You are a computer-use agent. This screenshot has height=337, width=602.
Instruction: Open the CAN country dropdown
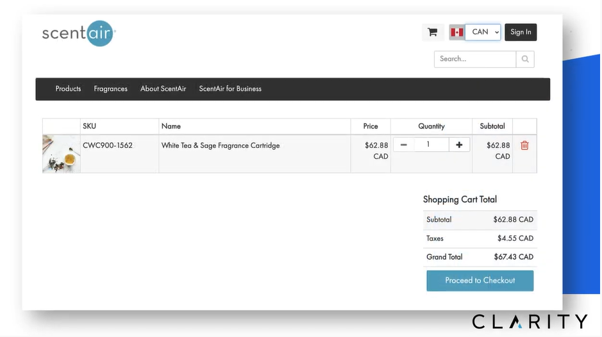point(483,32)
